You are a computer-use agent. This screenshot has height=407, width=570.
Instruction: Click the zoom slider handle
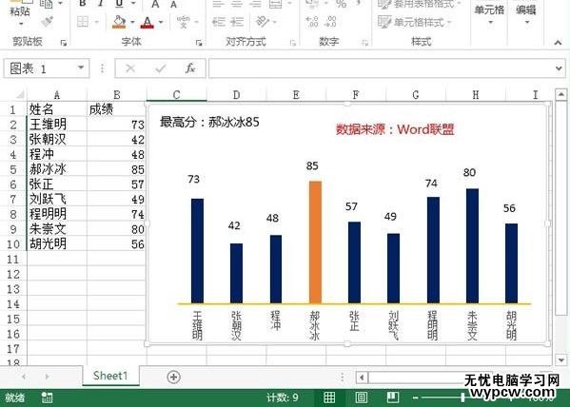pos(462,397)
